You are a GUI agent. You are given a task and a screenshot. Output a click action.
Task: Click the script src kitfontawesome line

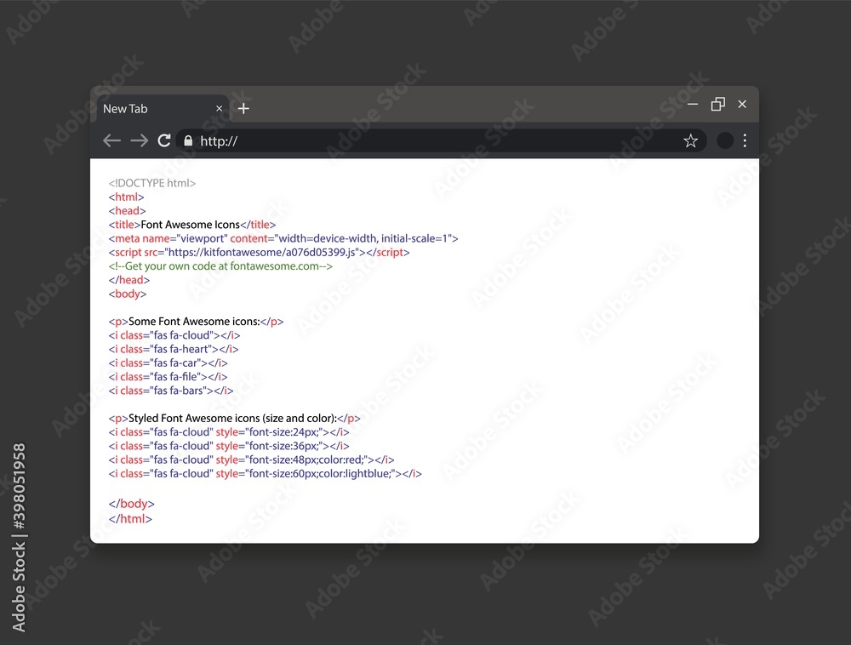259,252
